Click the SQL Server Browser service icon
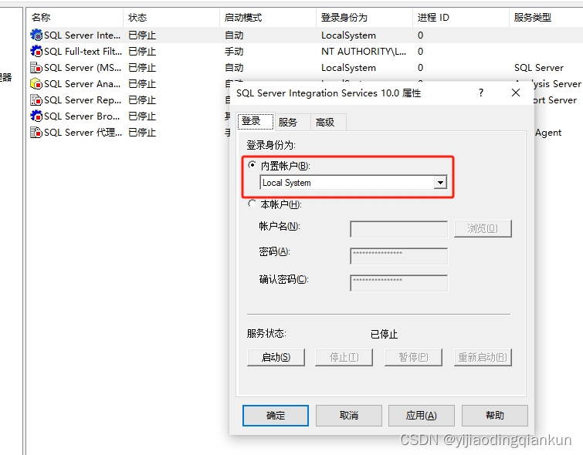Screen dimensions: 583x455 36,116
